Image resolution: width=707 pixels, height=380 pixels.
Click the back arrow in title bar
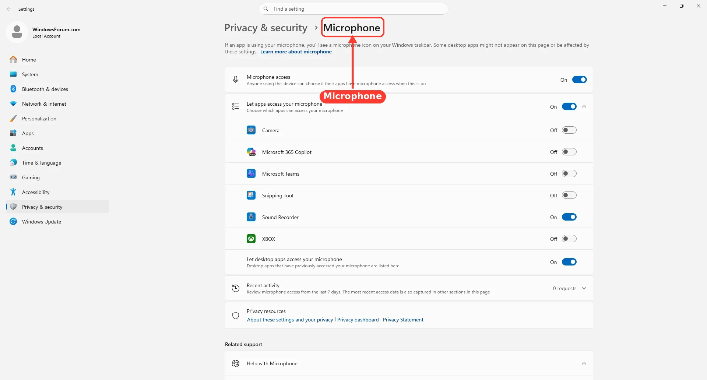9,9
